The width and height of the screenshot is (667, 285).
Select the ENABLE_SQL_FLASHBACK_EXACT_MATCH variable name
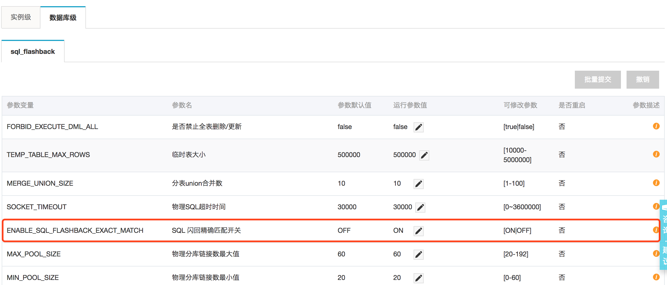pos(75,231)
